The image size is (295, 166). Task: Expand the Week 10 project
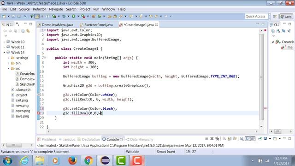[x=4, y=42]
